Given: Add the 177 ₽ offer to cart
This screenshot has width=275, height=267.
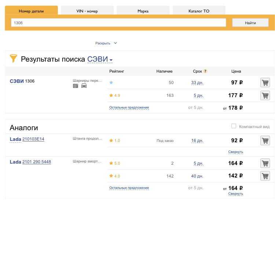Looking at the screenshot, I should [265, 95].
